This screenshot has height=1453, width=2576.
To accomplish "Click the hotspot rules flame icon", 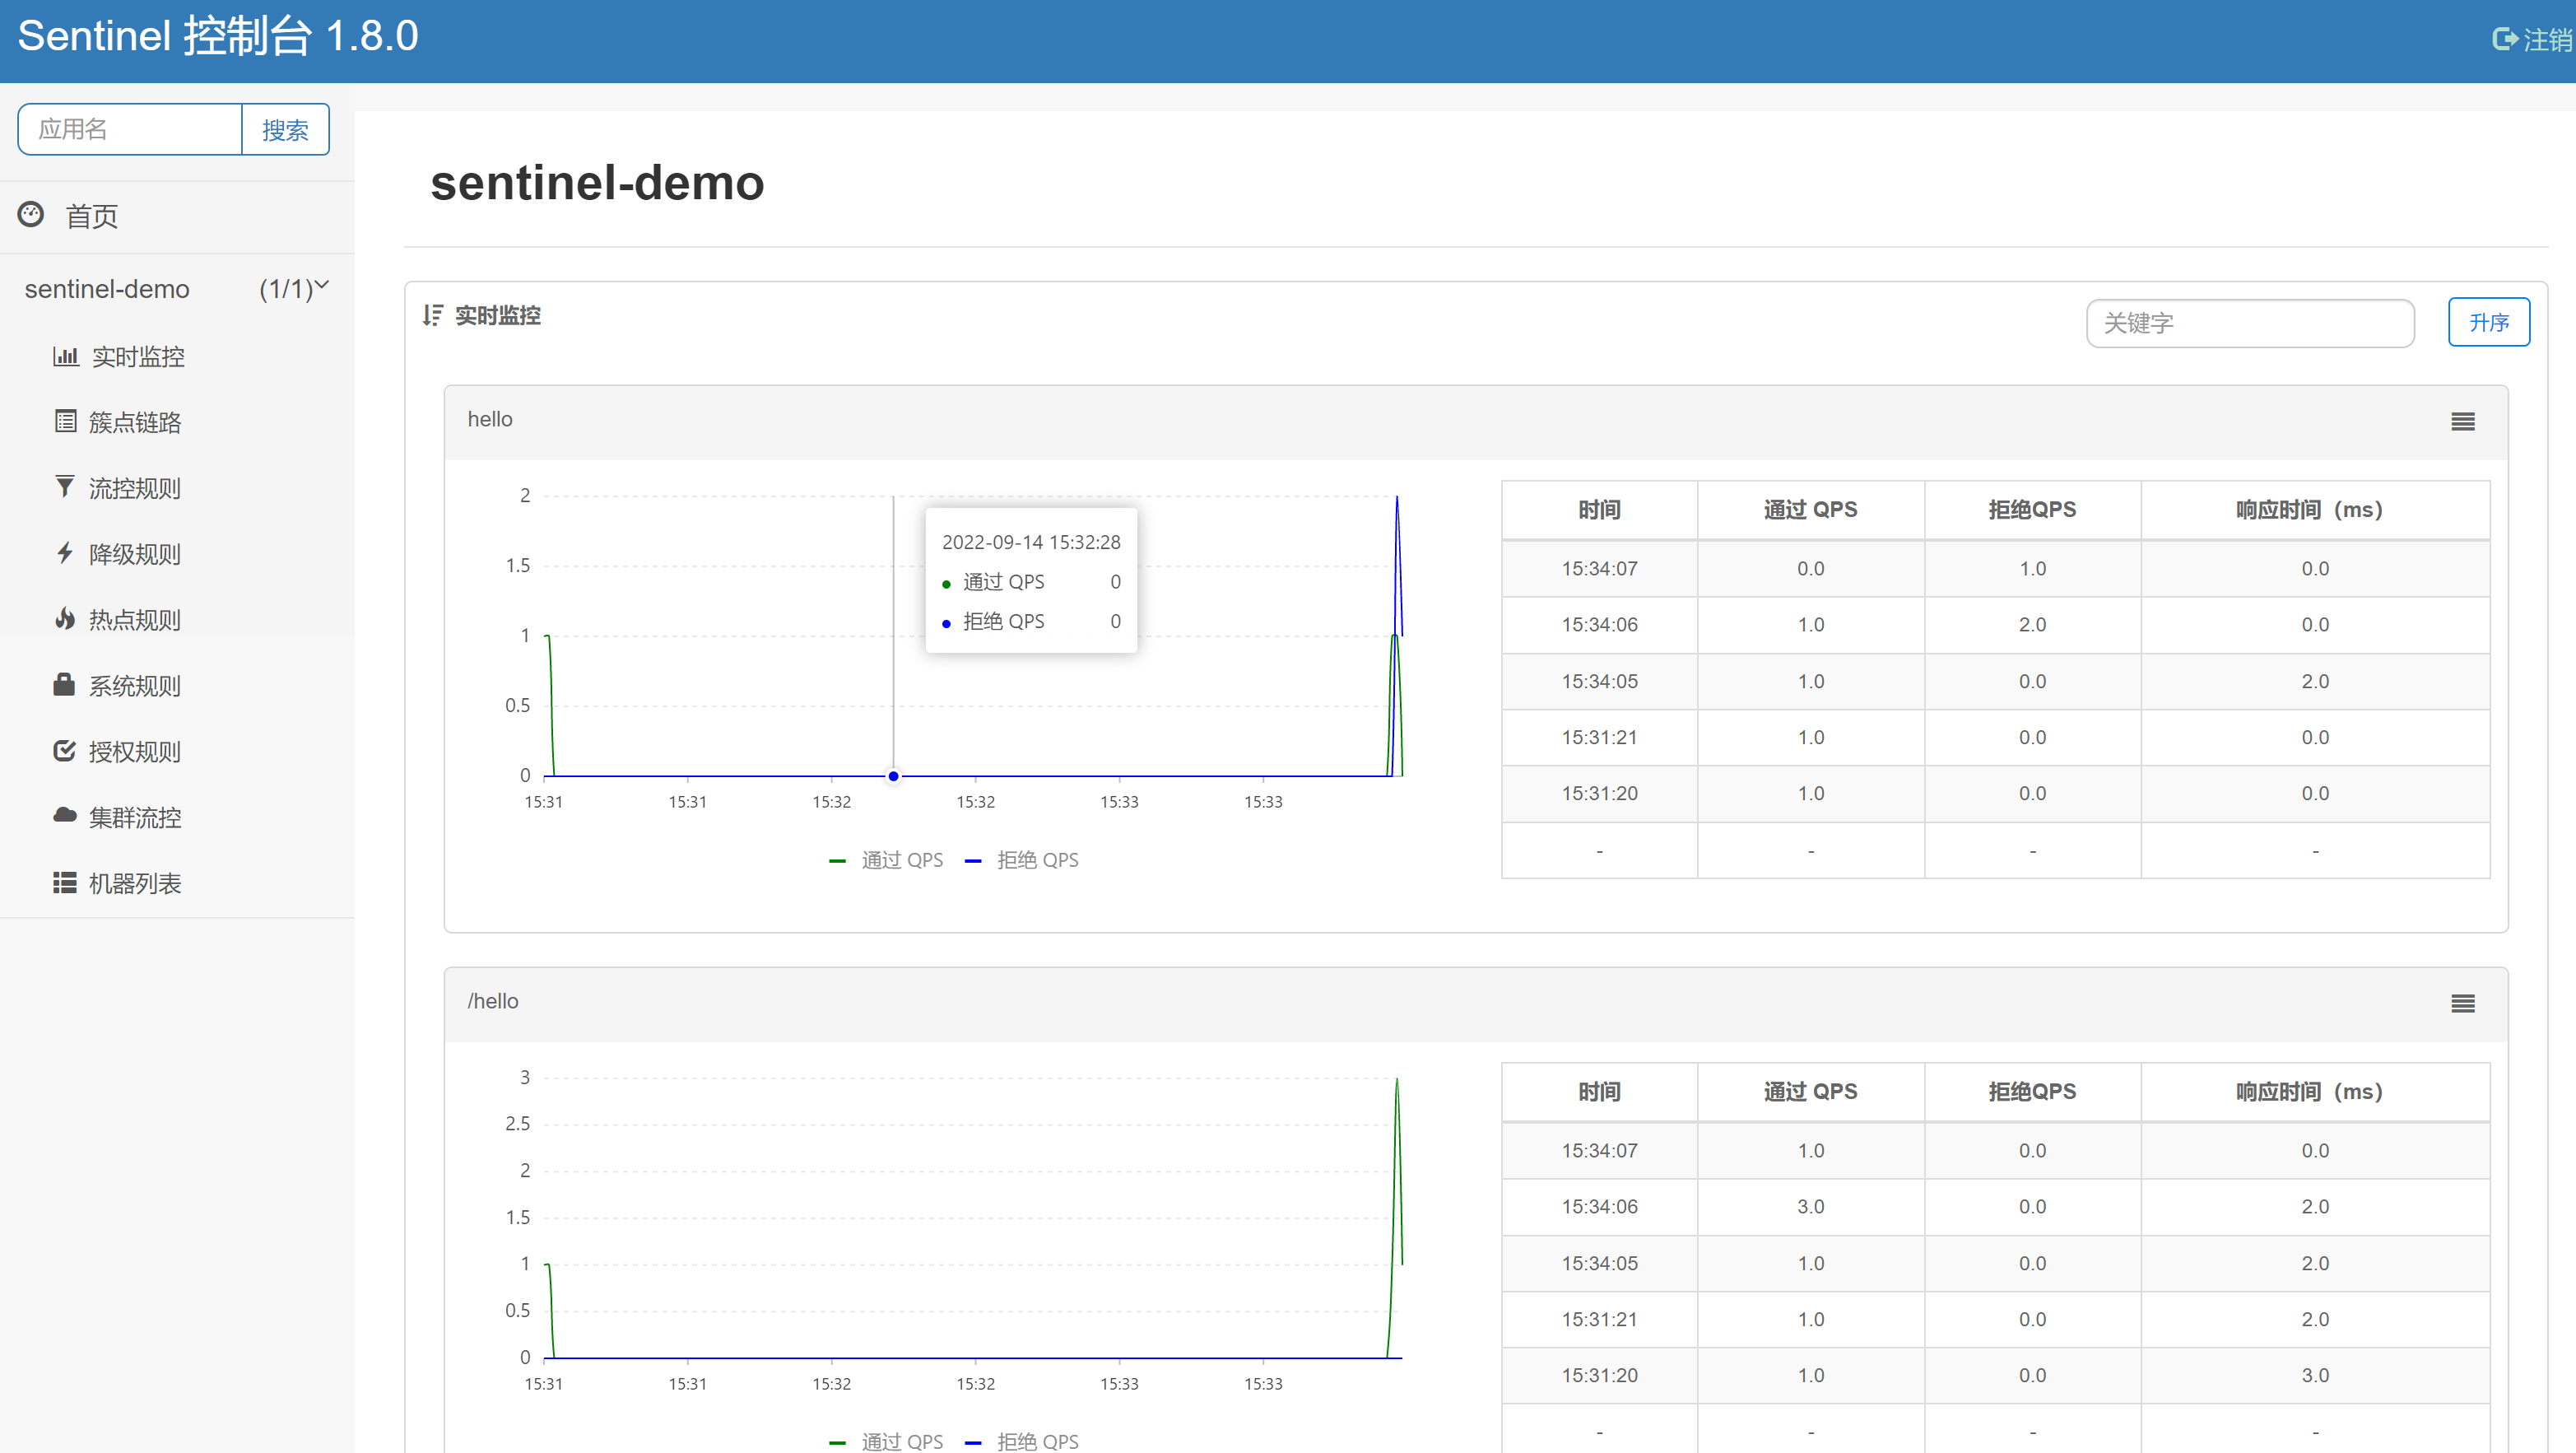I will (x=65, y=619).
